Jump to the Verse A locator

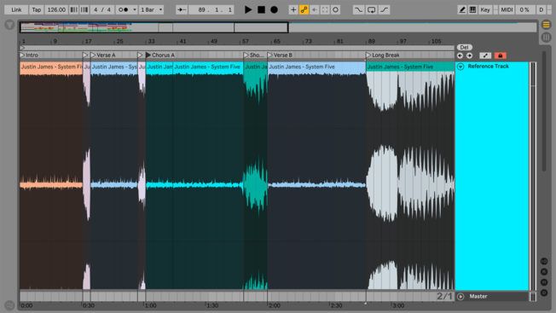(x=103, y=55)
